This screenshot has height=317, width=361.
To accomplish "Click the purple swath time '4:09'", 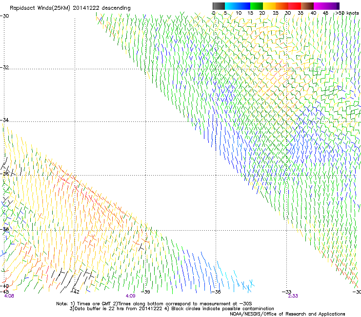I will coord(131,296).
